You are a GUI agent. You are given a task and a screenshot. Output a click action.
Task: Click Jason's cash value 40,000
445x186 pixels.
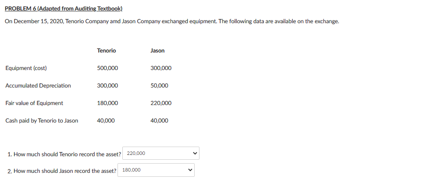tap(159, 121)
